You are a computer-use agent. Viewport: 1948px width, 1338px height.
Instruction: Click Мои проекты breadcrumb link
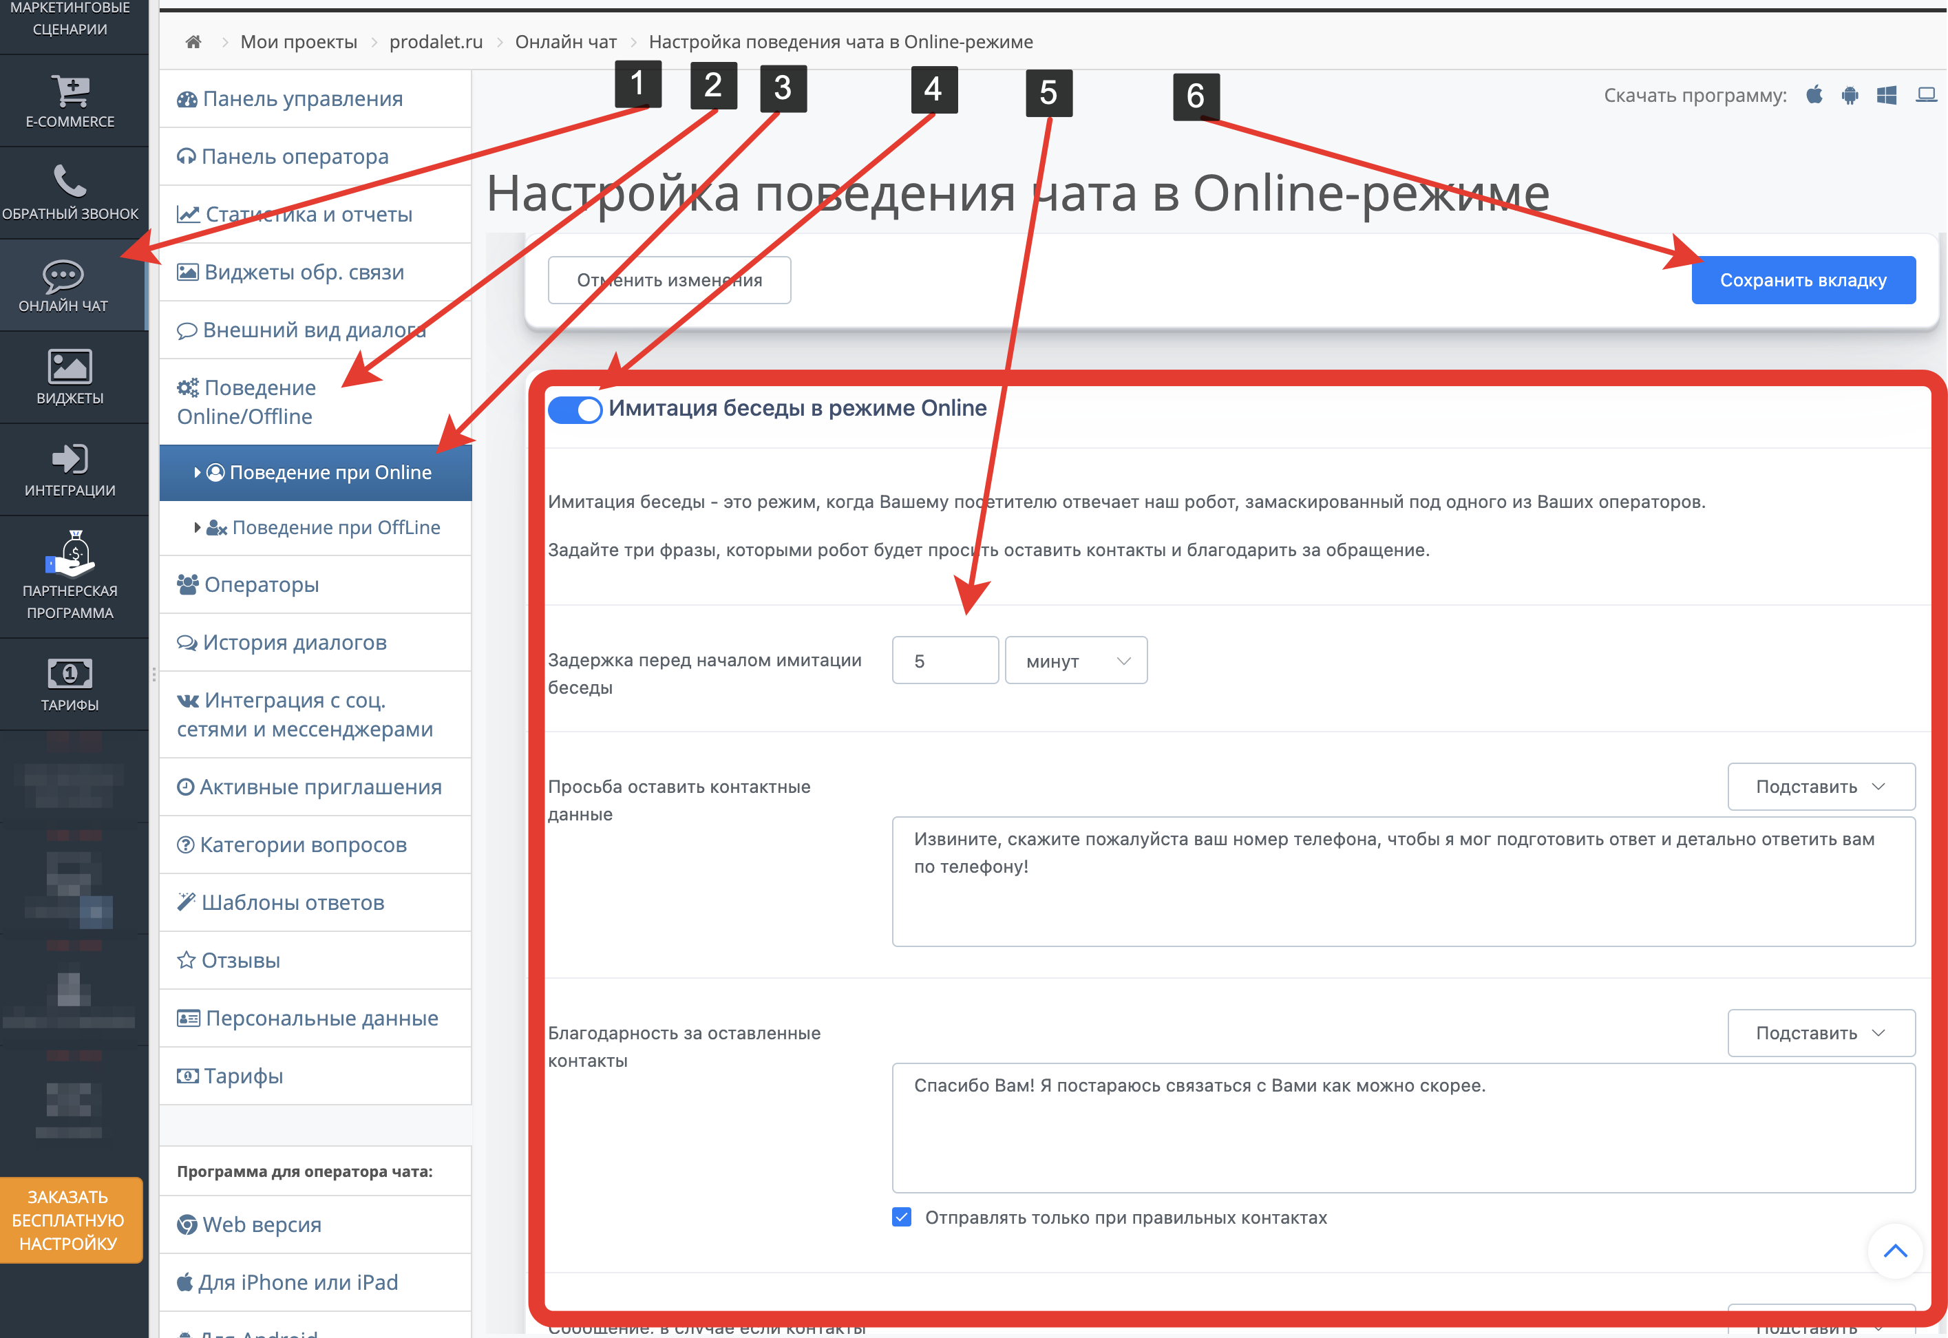299,42
